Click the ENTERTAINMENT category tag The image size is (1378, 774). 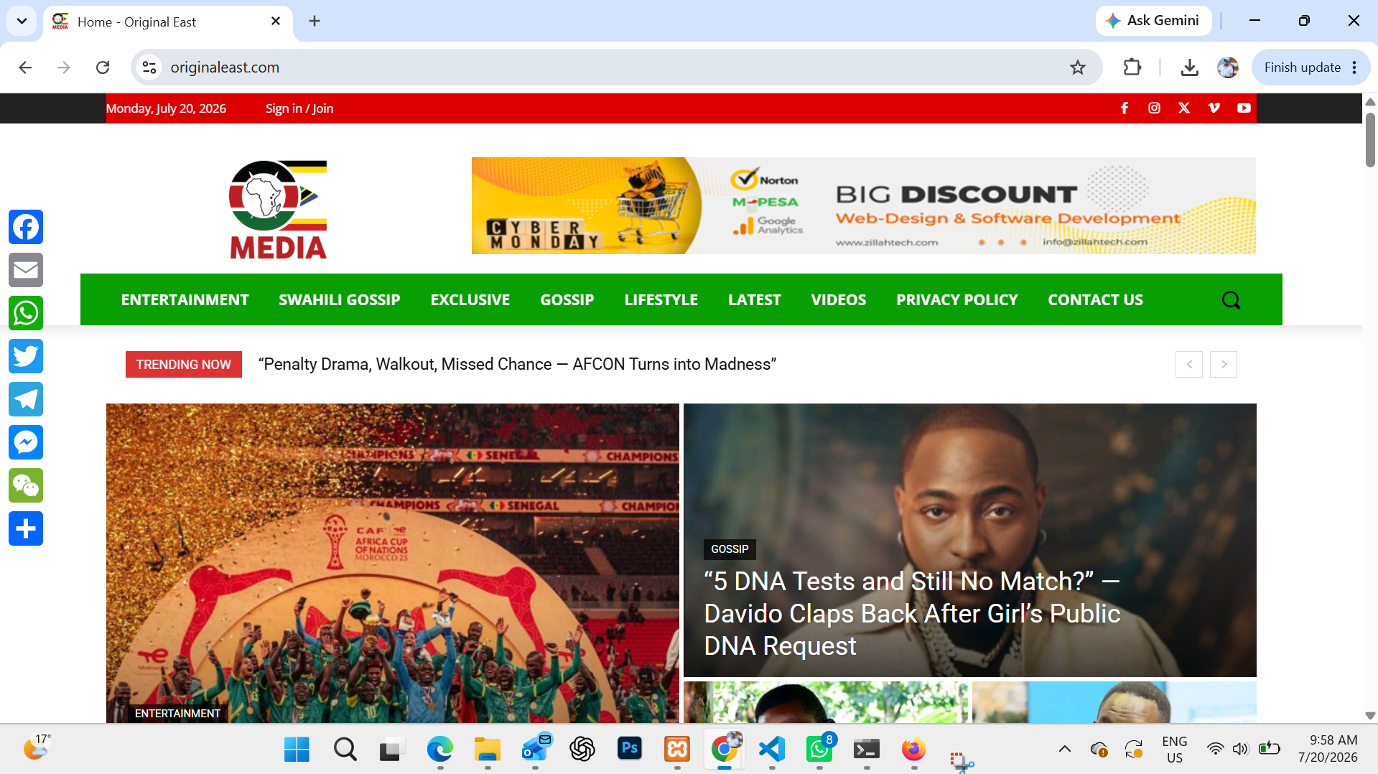tap(177, 713)
